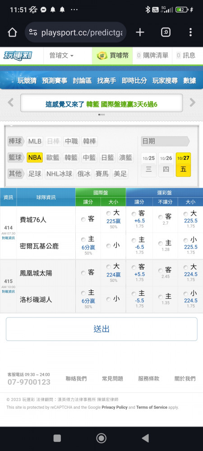
Task: Open 對戰資訊 for game 414
Action: 8,238
